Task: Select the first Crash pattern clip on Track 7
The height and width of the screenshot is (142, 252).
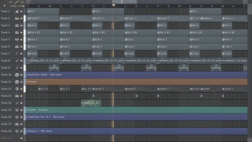Action: (32, 54)
